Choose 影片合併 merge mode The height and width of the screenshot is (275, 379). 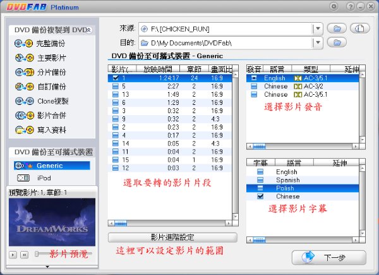pos(43,116)
